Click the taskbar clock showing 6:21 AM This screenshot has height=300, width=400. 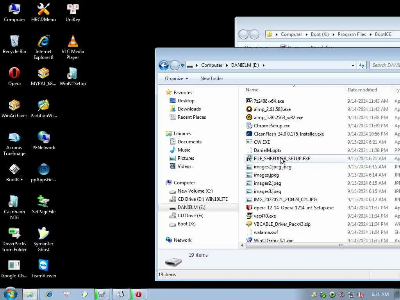coord(380,295)
